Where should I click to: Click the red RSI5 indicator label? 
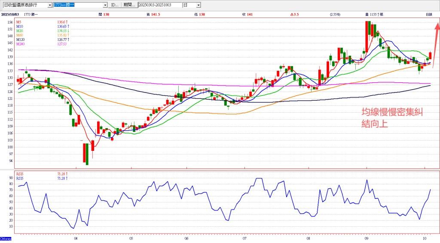[20, 174]
